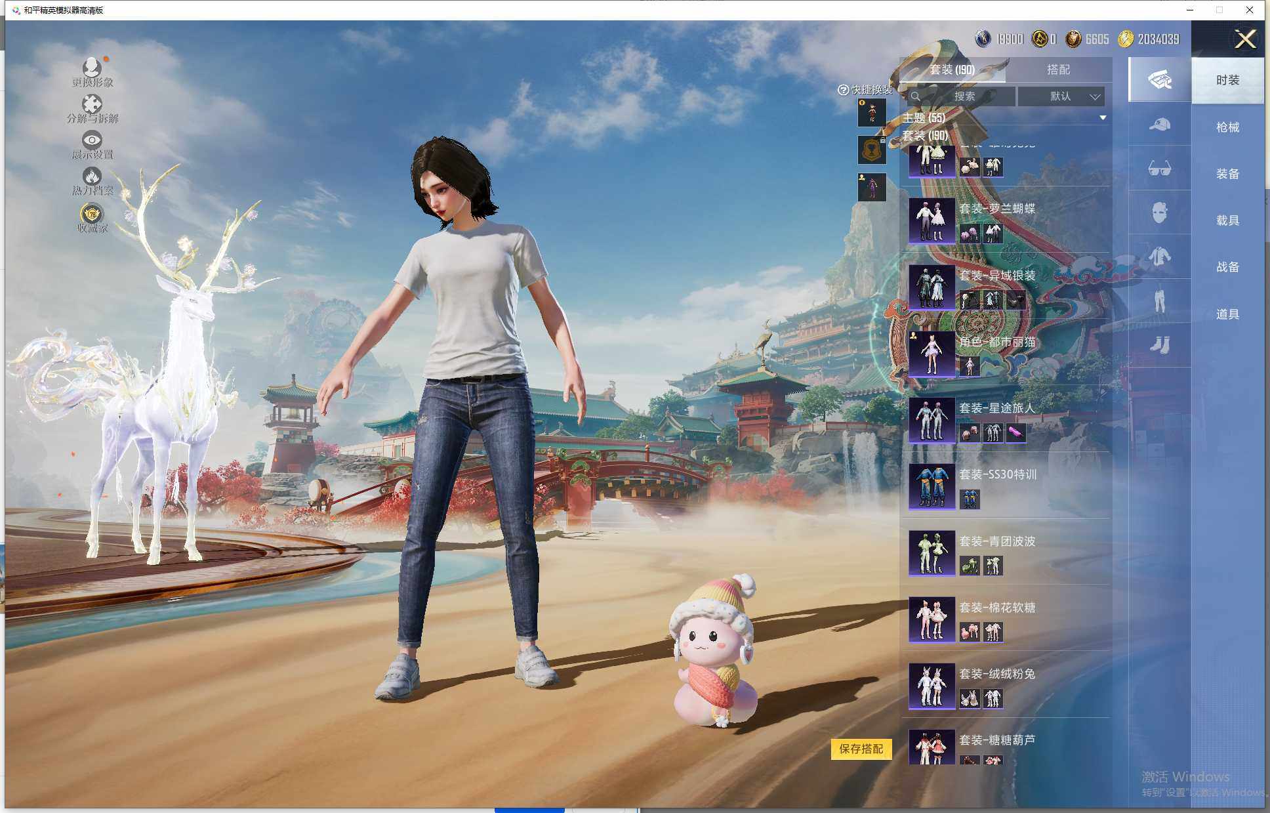
Task: Toggle 展示设置 eye icon
Action: point(92,140)
